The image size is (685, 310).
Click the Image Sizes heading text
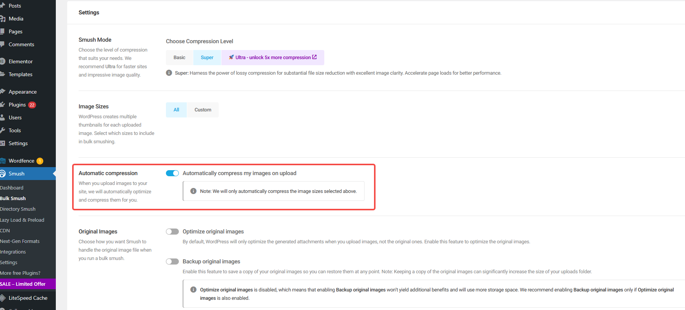click(93, 106)
